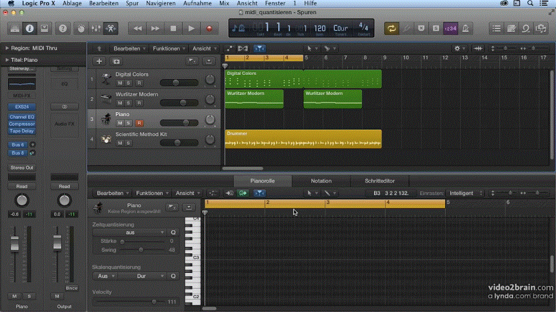Image resolution: width=556 pixels, height=312 pixels.
Task: Click the tempo 120 display
Action: tap(320, 28)
